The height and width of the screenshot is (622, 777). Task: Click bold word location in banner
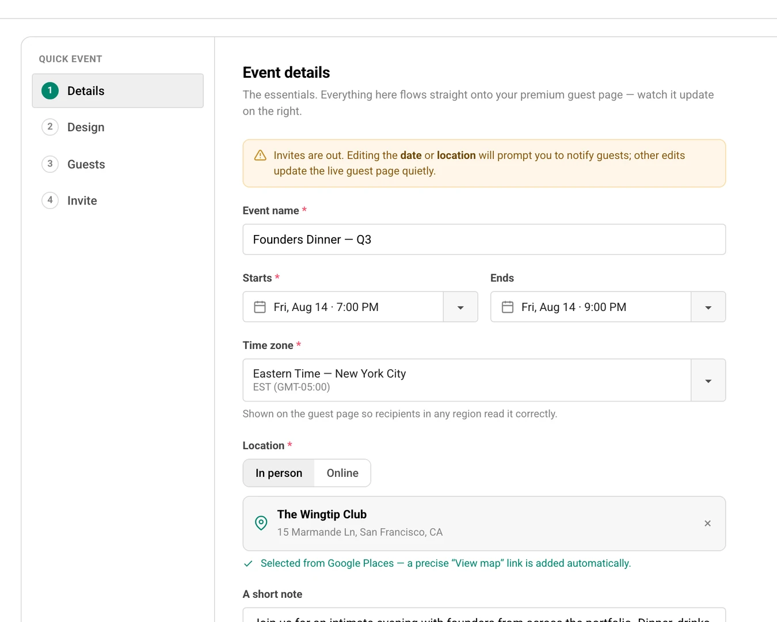coord(456,155)
